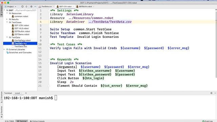Screen dimensions: 217x122
Task: Select the Local terminal tab
Action: click(x=17, y=93)
